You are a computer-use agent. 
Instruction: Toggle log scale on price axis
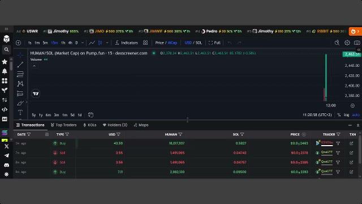347,115
